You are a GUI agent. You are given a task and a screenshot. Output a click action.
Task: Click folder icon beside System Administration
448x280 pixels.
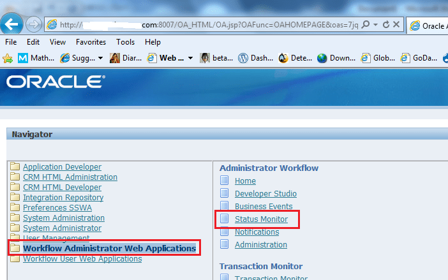(15, 217)
